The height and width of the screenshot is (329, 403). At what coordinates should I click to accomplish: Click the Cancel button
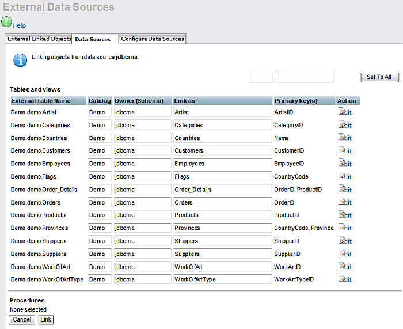(x=22, y=319)
